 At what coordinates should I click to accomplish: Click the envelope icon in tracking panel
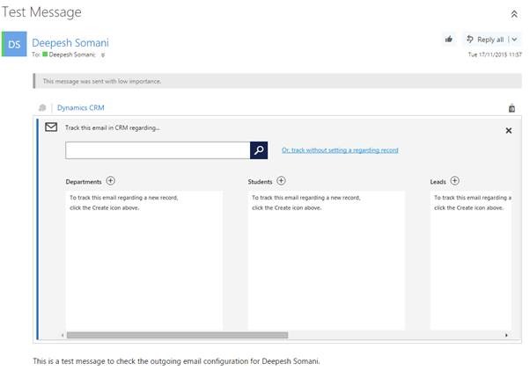click(x=51, y=128)
